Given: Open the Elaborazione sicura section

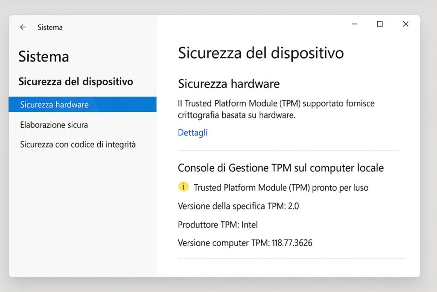Looking at the screenshot, I should (54, 125).
